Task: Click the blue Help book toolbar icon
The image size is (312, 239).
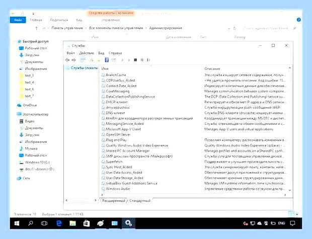Action: coord(107,60)
